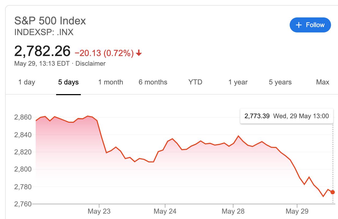Choose the YTD tab
This screenshot has height=219, width=338.
tap(195, 82)
